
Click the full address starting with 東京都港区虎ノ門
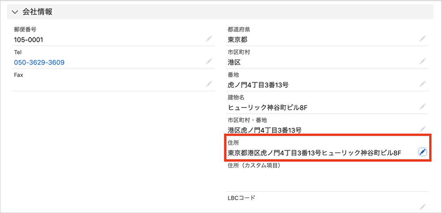315,153
